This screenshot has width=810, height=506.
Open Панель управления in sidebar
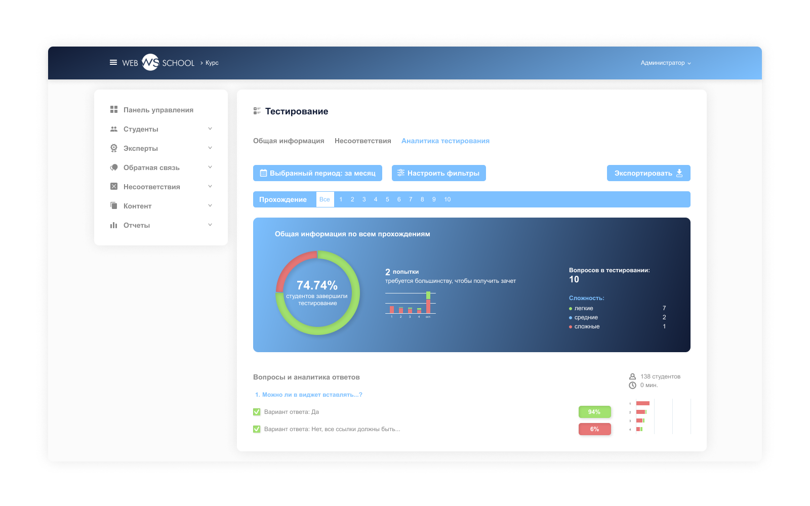[x=158, y=110]
